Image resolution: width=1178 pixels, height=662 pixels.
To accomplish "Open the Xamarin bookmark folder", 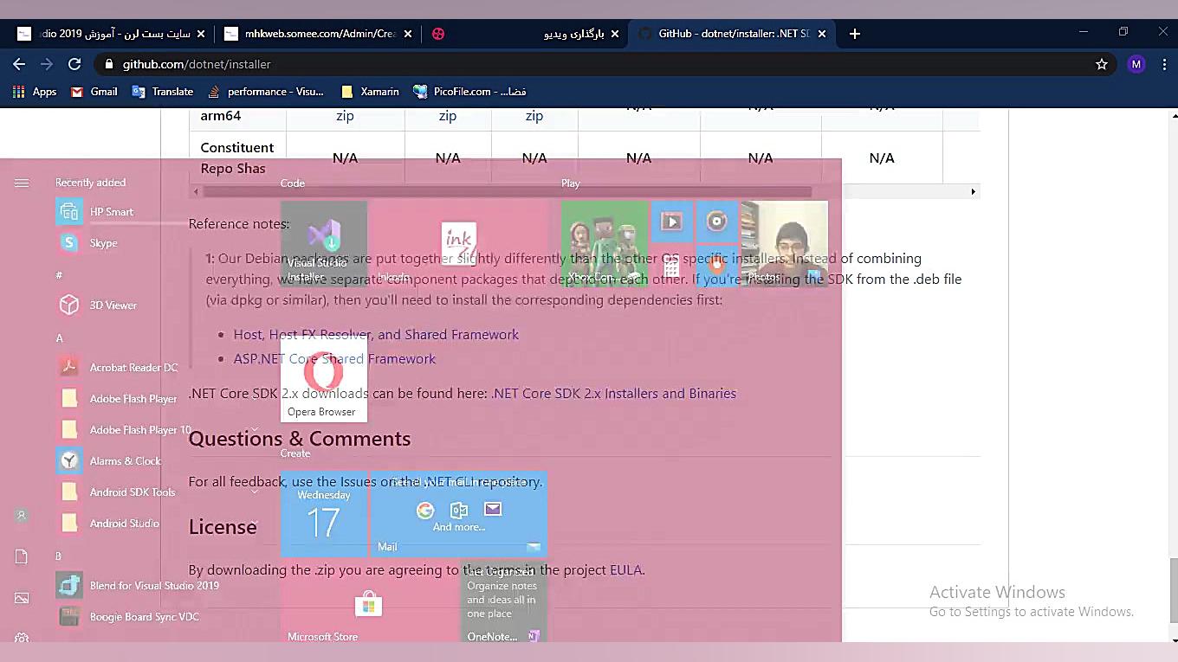I will pyautogui.click(x=370, y=92).
